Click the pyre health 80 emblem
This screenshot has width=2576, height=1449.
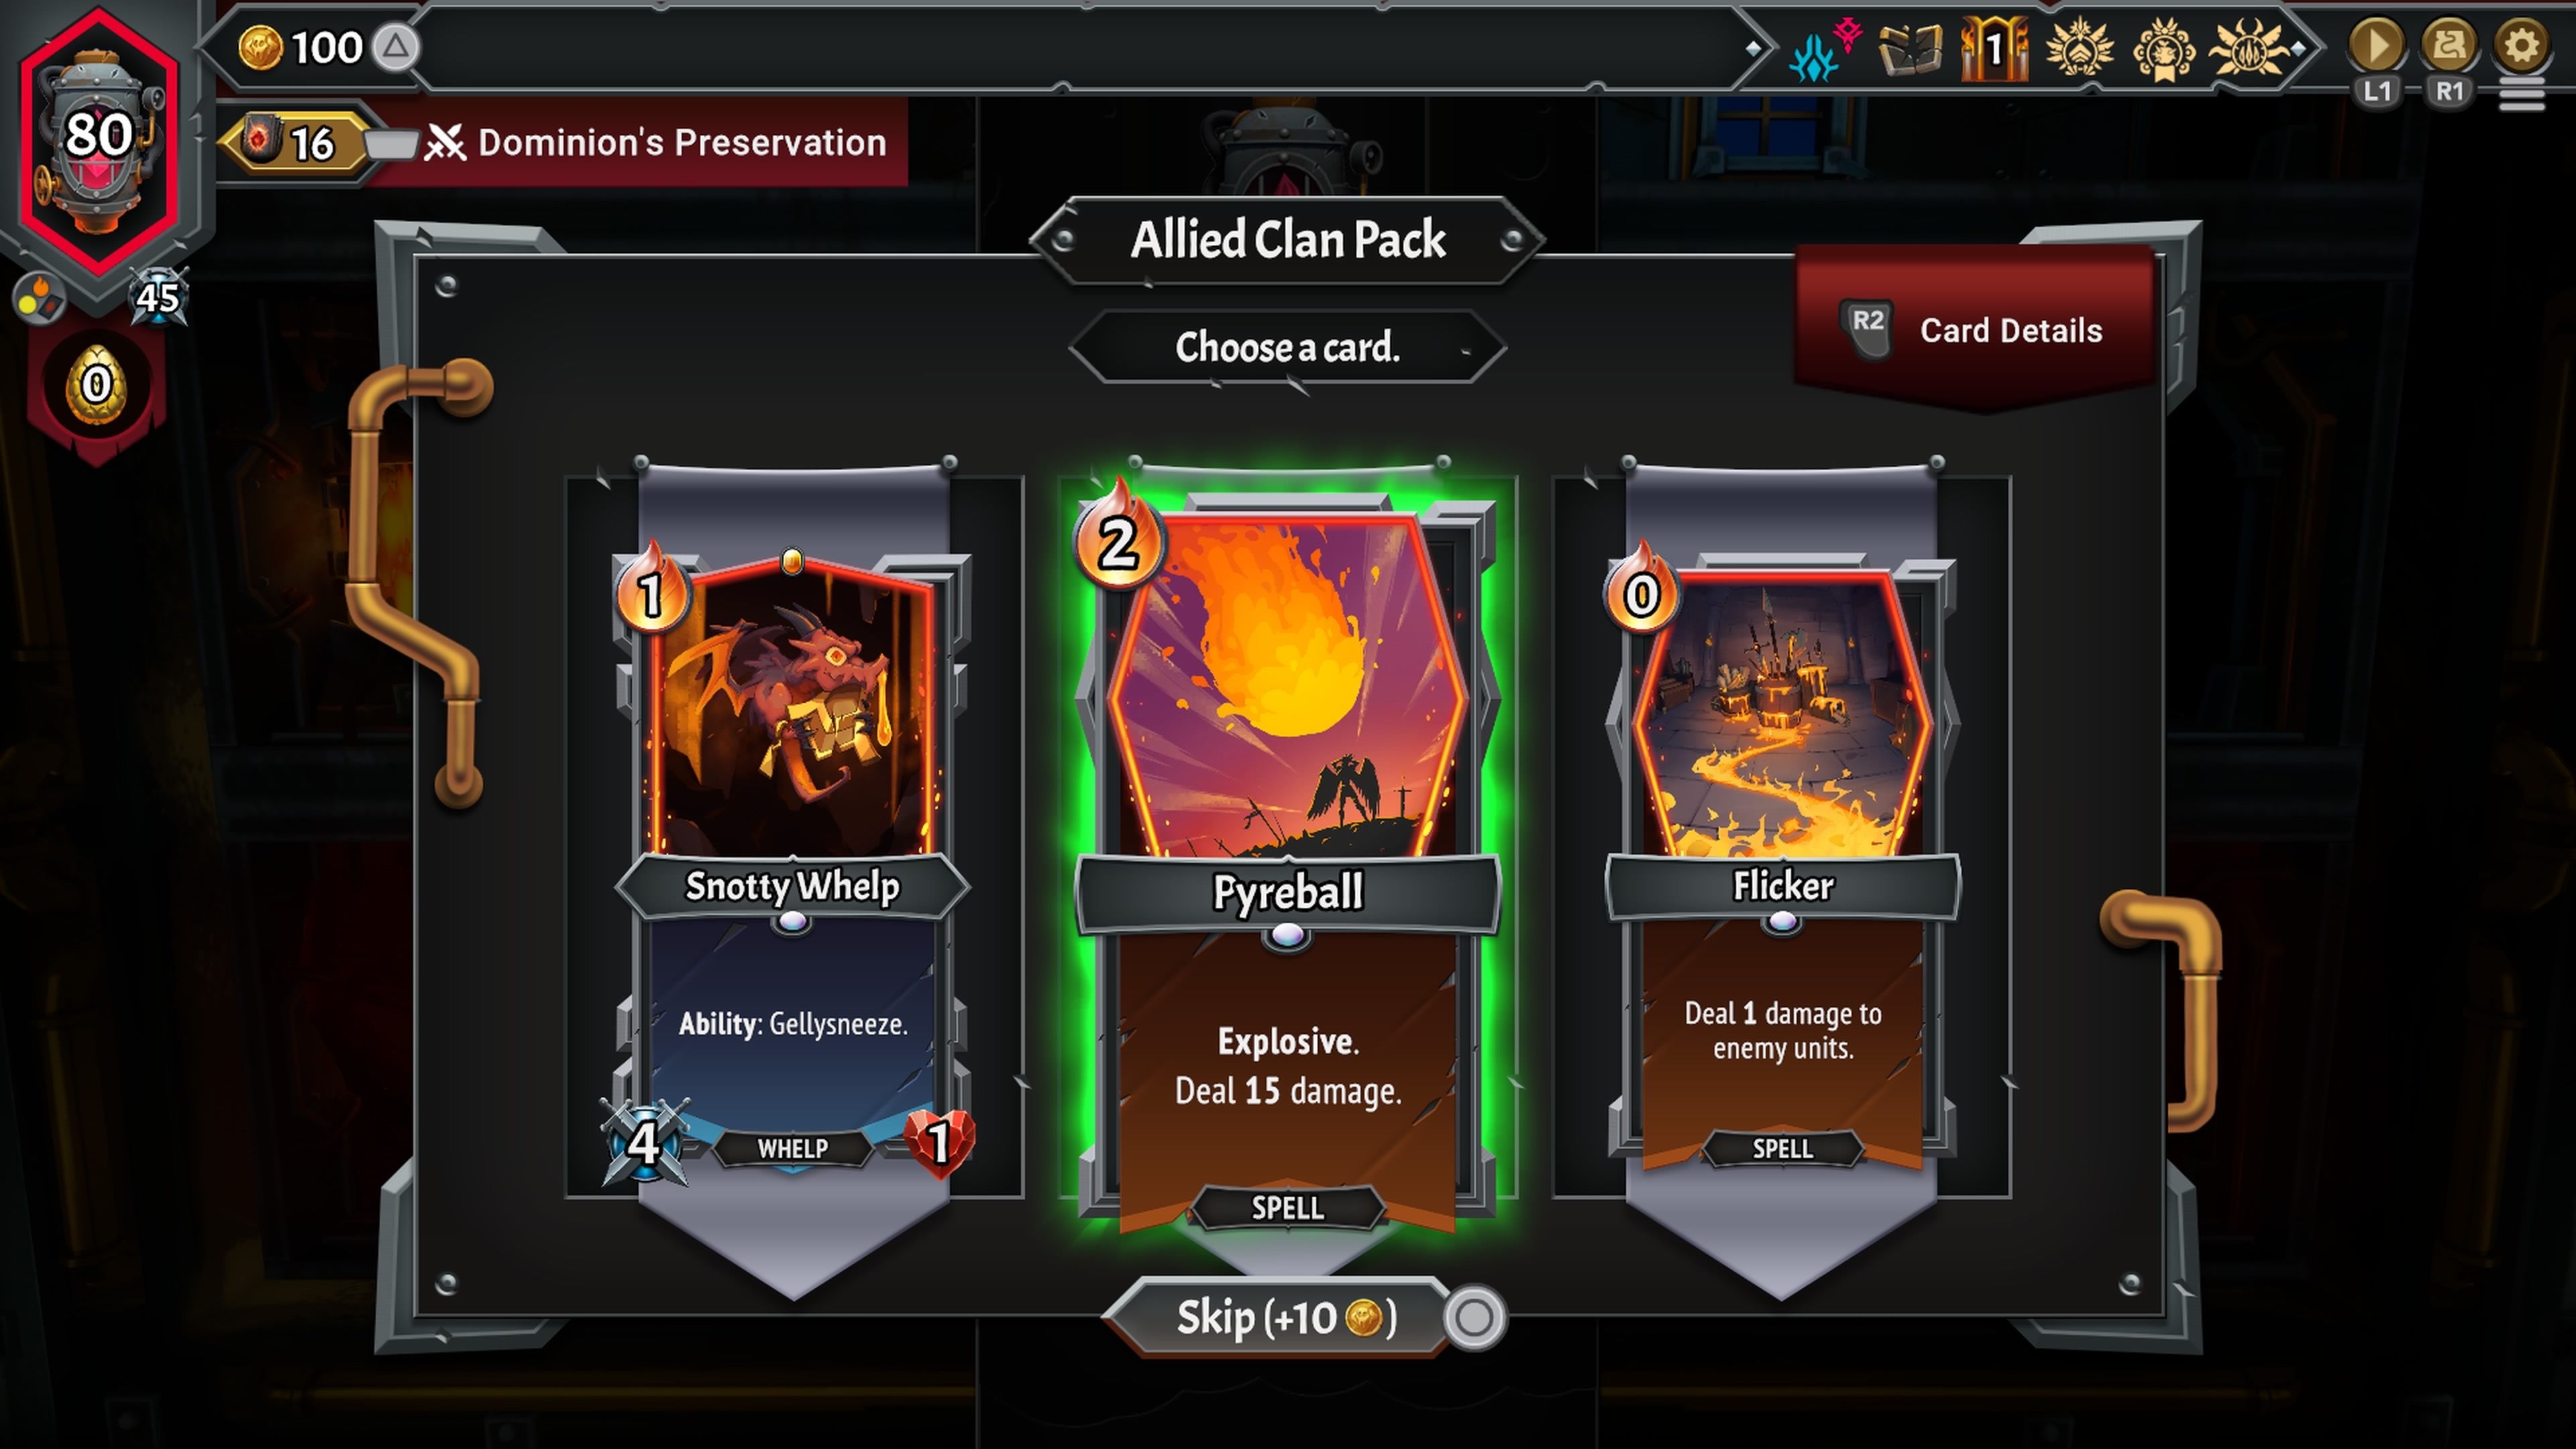pos(98,140)
